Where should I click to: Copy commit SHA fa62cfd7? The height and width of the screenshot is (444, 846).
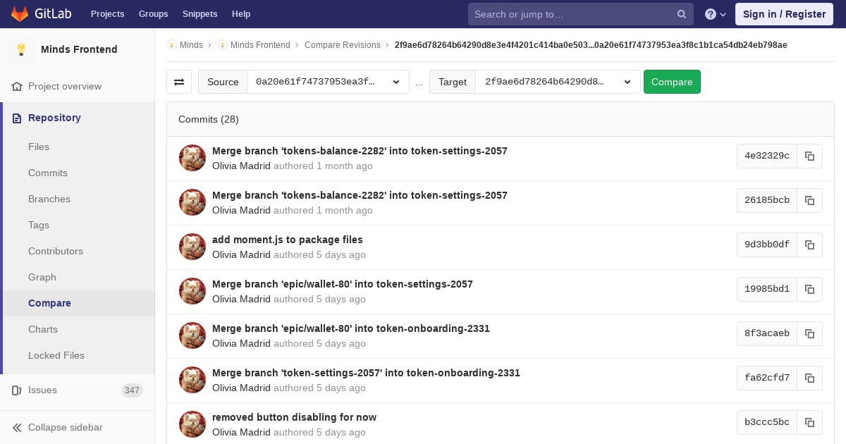[x=809, y=378]
